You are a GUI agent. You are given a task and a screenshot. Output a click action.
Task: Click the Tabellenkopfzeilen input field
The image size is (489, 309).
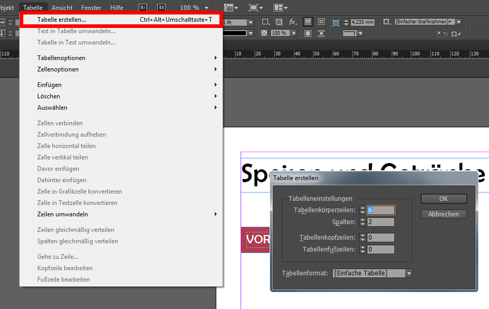pos(380,238)
